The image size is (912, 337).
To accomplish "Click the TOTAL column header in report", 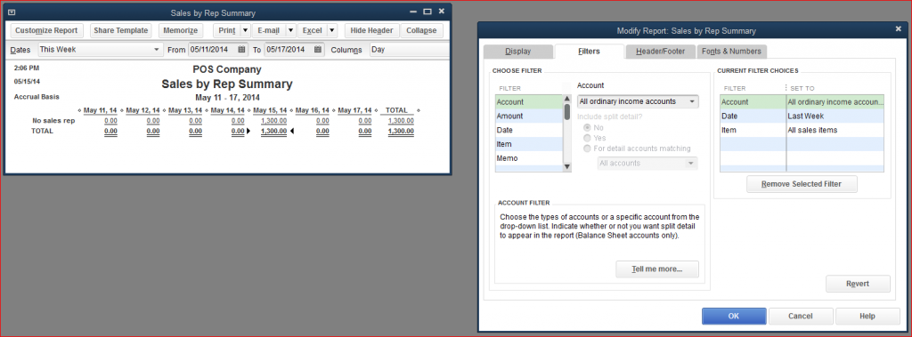I will pos(396,110).
